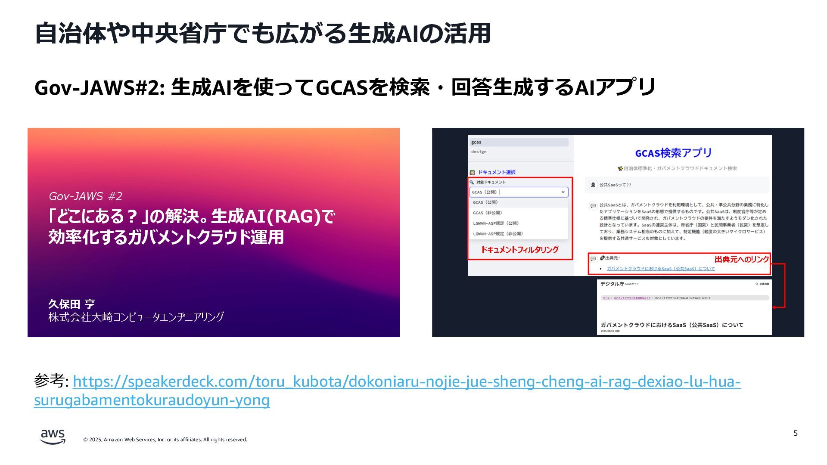Open the ガバメントクラウドの全般的なガイド breadcrumb link
The image size is (827, 465).
point(632,298)
